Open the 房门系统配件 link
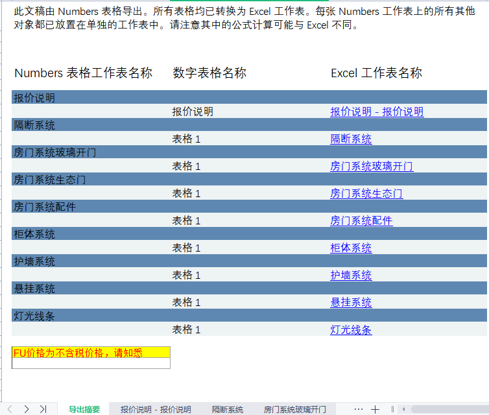489x415 pixels. click(x=361, y=220)
